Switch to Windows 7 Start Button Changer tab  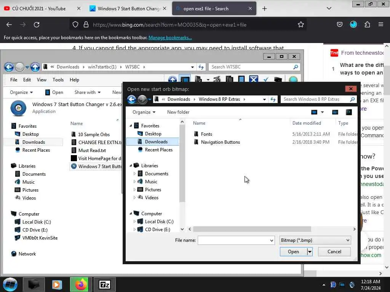point(128,9)
